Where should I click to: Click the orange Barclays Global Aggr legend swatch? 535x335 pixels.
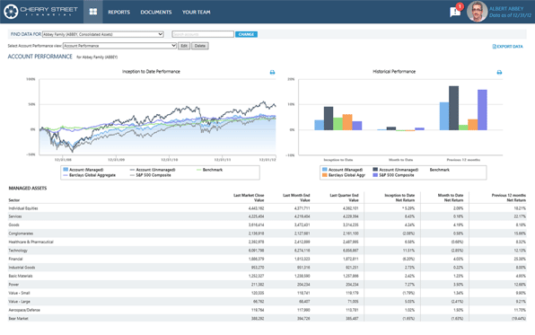pos(325,175)
